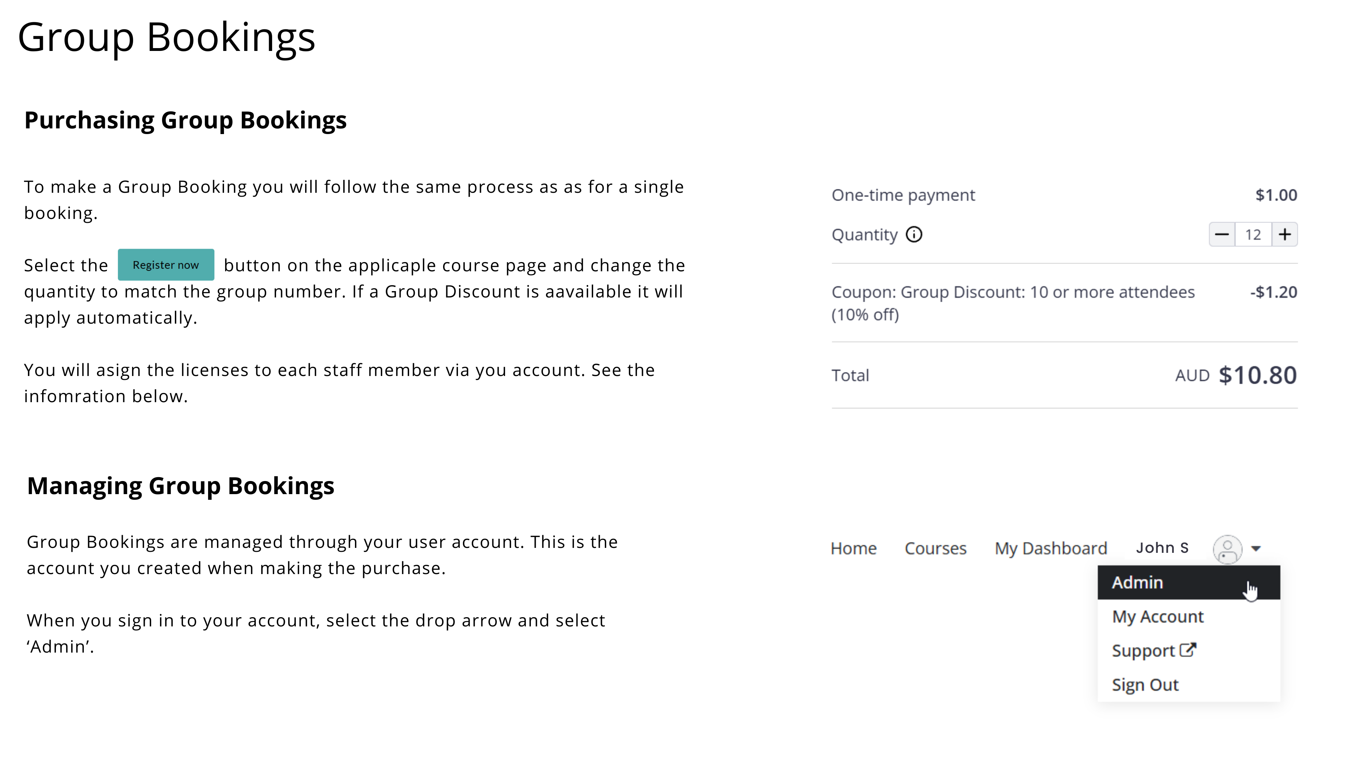Click the Support external link icon

(1188, 650)
